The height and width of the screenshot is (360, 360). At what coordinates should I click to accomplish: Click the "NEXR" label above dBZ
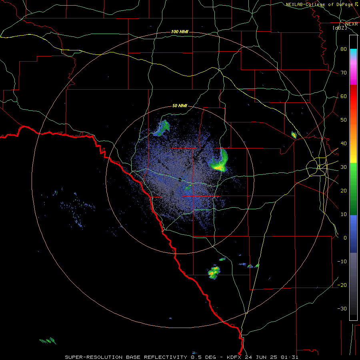pyautogui.click(x=352, y=24)
